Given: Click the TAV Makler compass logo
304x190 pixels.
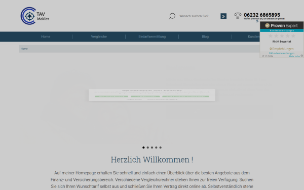Looking at the screenshot, I should pos(35,16).
